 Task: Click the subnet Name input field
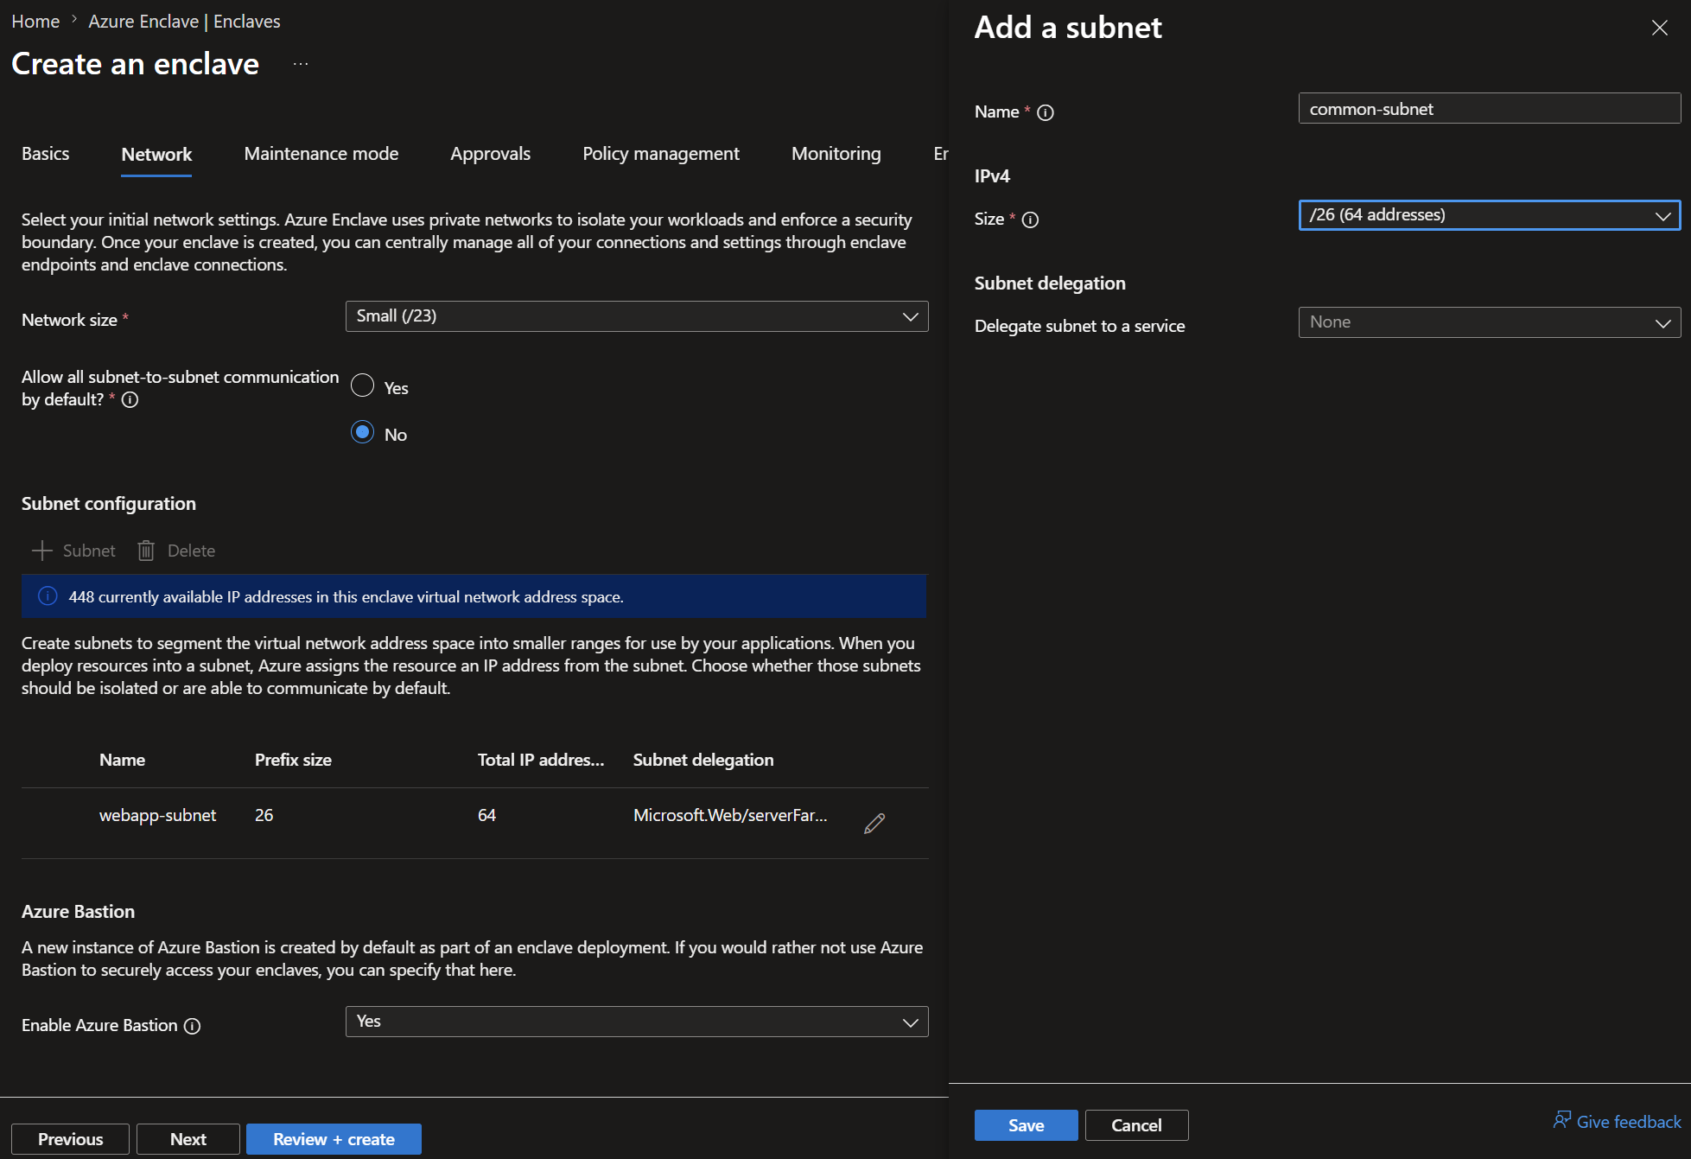(x=1490, y=108)
